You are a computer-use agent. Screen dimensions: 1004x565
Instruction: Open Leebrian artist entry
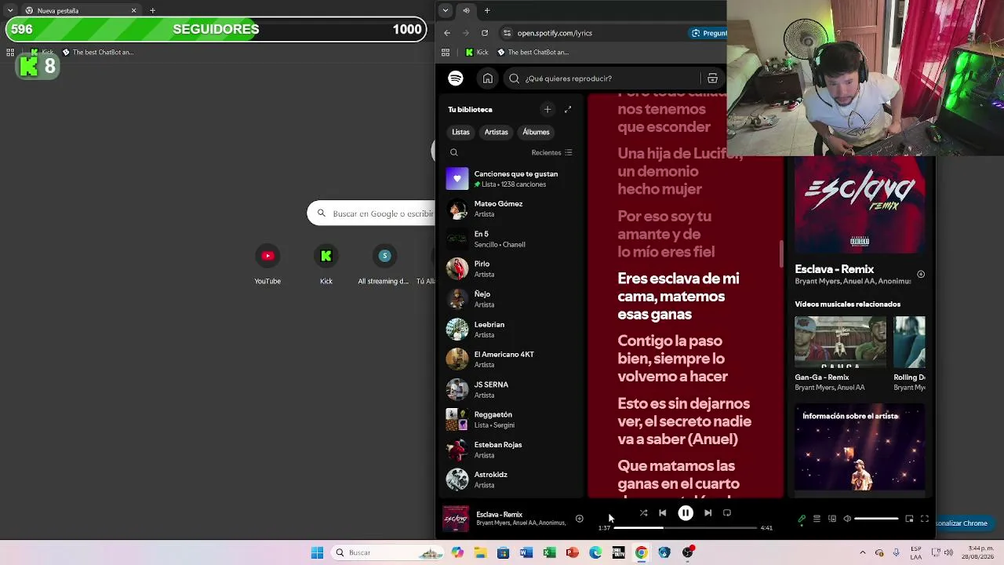[x=511, y=330]
